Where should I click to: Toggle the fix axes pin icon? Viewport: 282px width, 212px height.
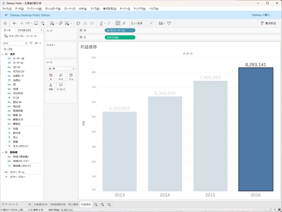124,23
